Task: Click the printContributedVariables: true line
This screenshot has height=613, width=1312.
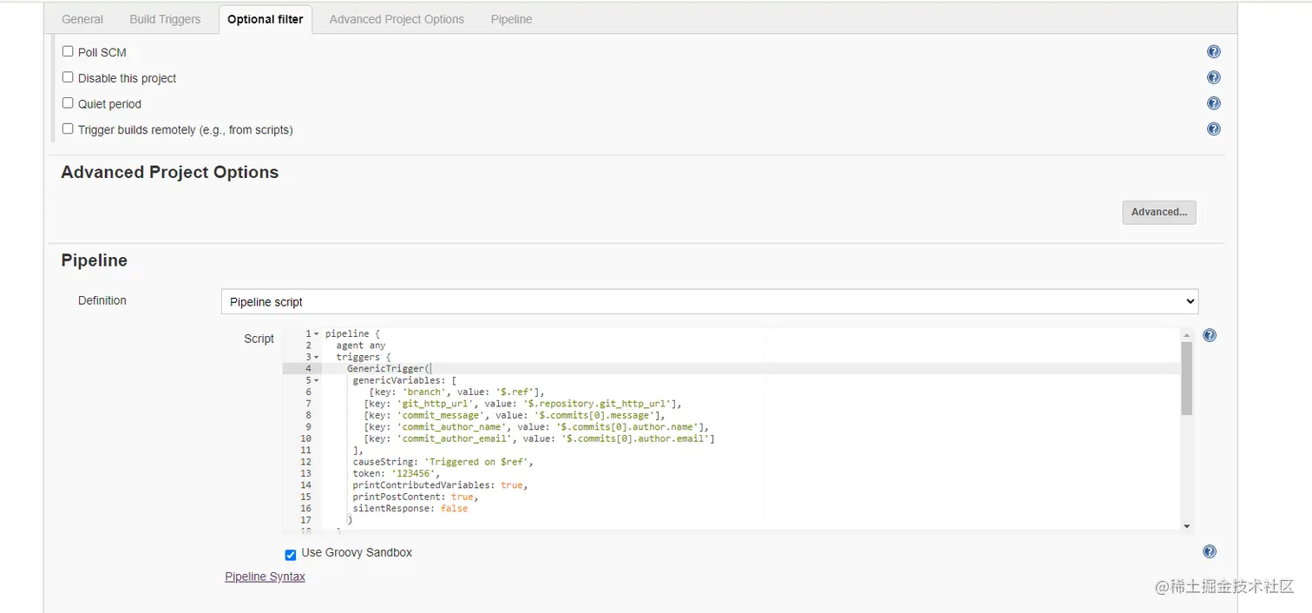Action: pos(439,485)
